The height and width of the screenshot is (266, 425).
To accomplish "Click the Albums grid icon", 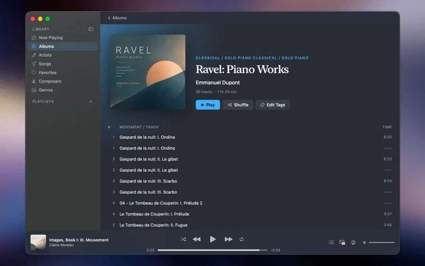I will click(33, 46).
